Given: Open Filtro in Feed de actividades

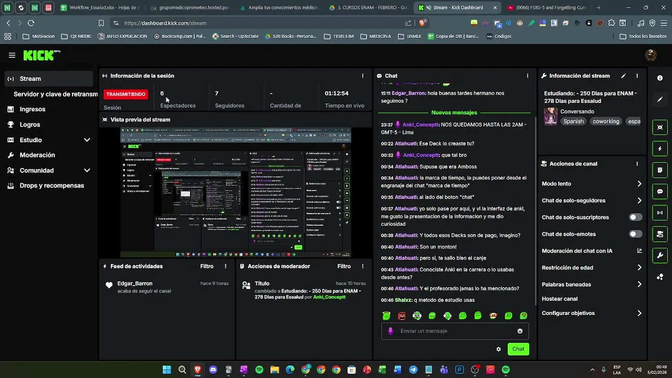Looking at the screenshot, I should click(207, 266).
